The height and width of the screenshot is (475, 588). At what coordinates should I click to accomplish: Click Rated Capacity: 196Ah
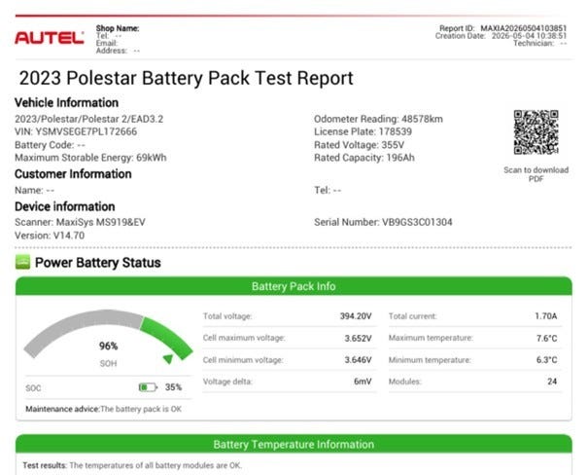tap(364, 158)
